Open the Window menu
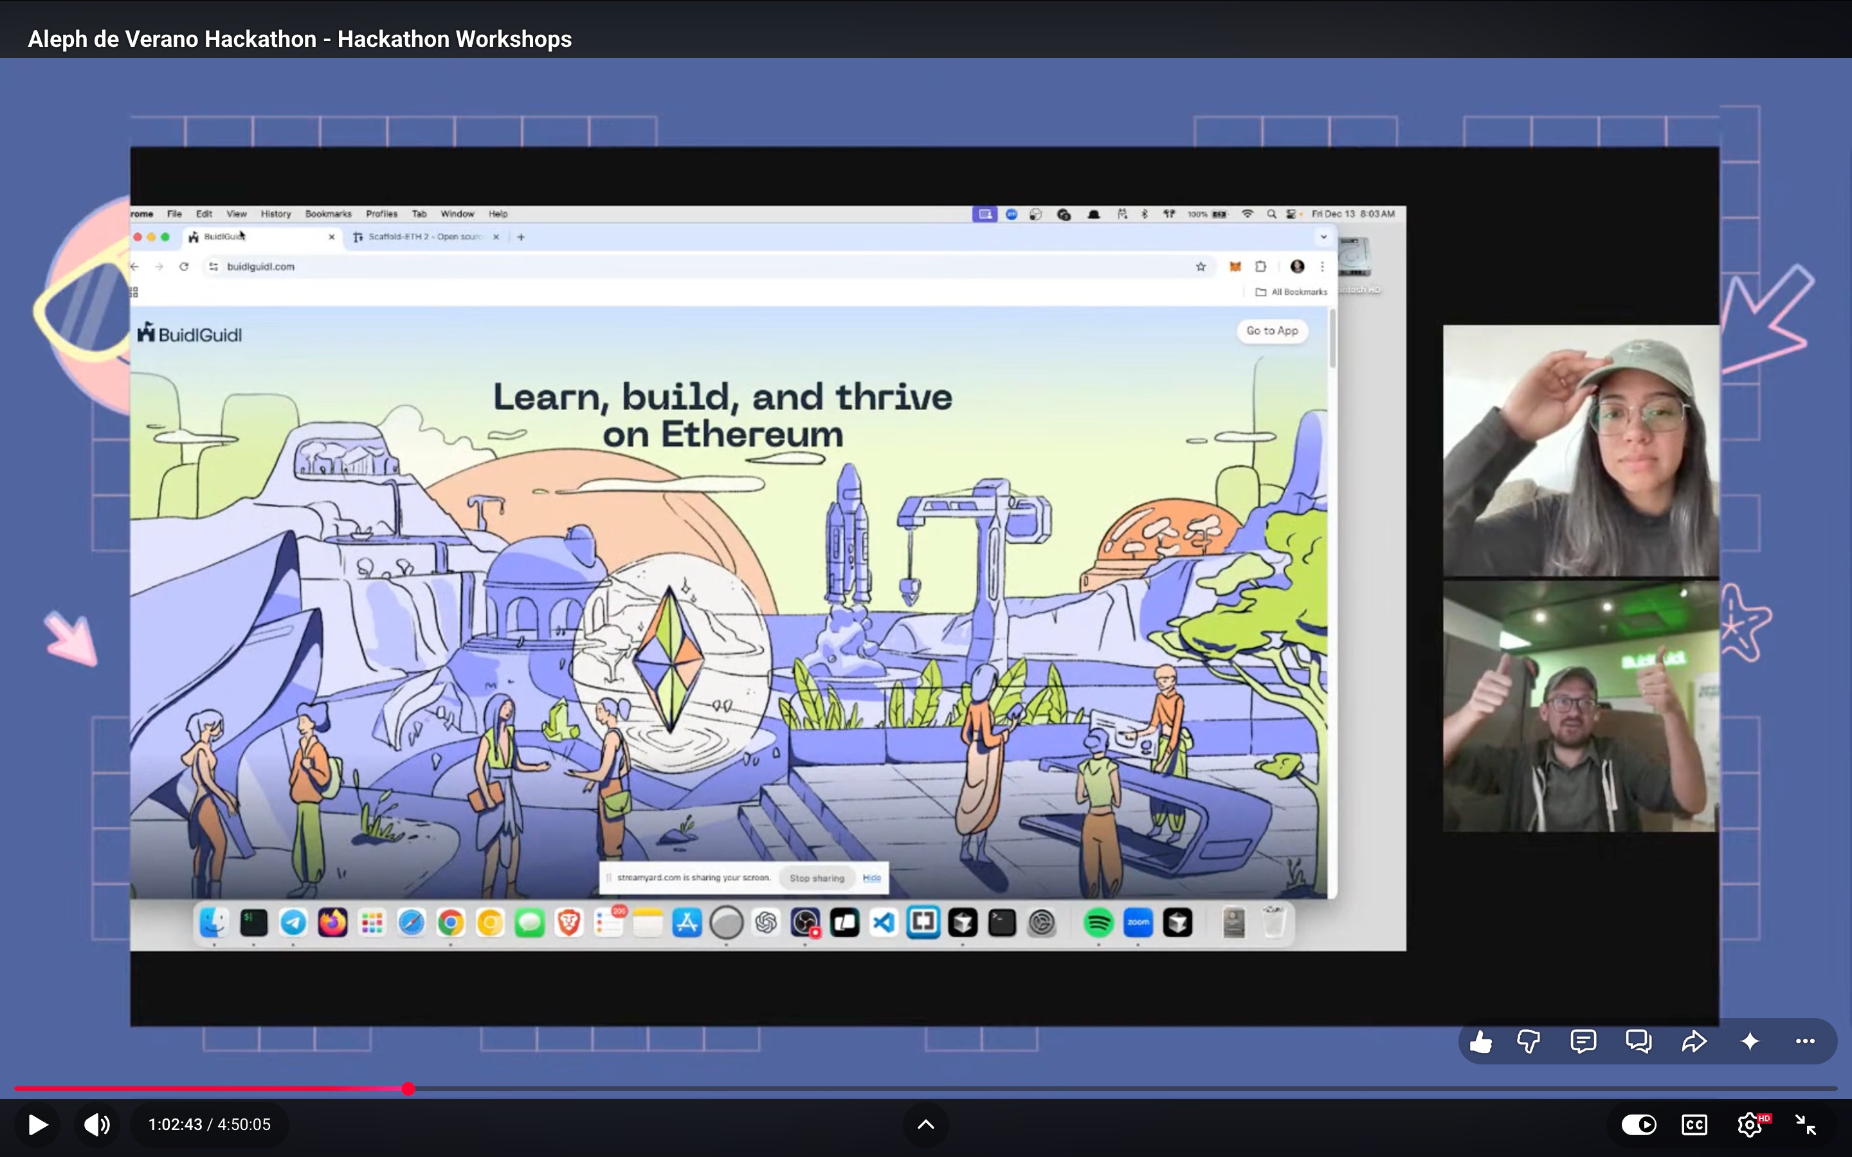The width and height of the screenshot is (1852, 1157). pyautogui.click(x=457, y=214)
